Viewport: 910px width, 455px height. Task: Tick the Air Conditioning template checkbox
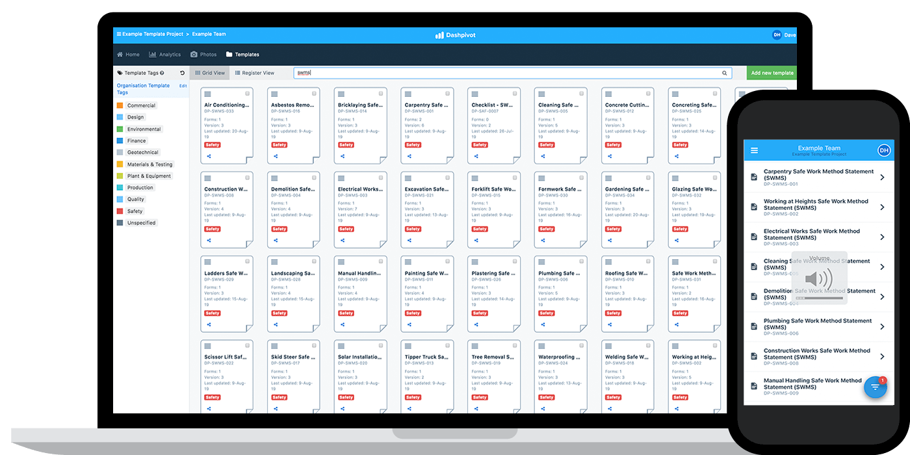click(247, 94)
